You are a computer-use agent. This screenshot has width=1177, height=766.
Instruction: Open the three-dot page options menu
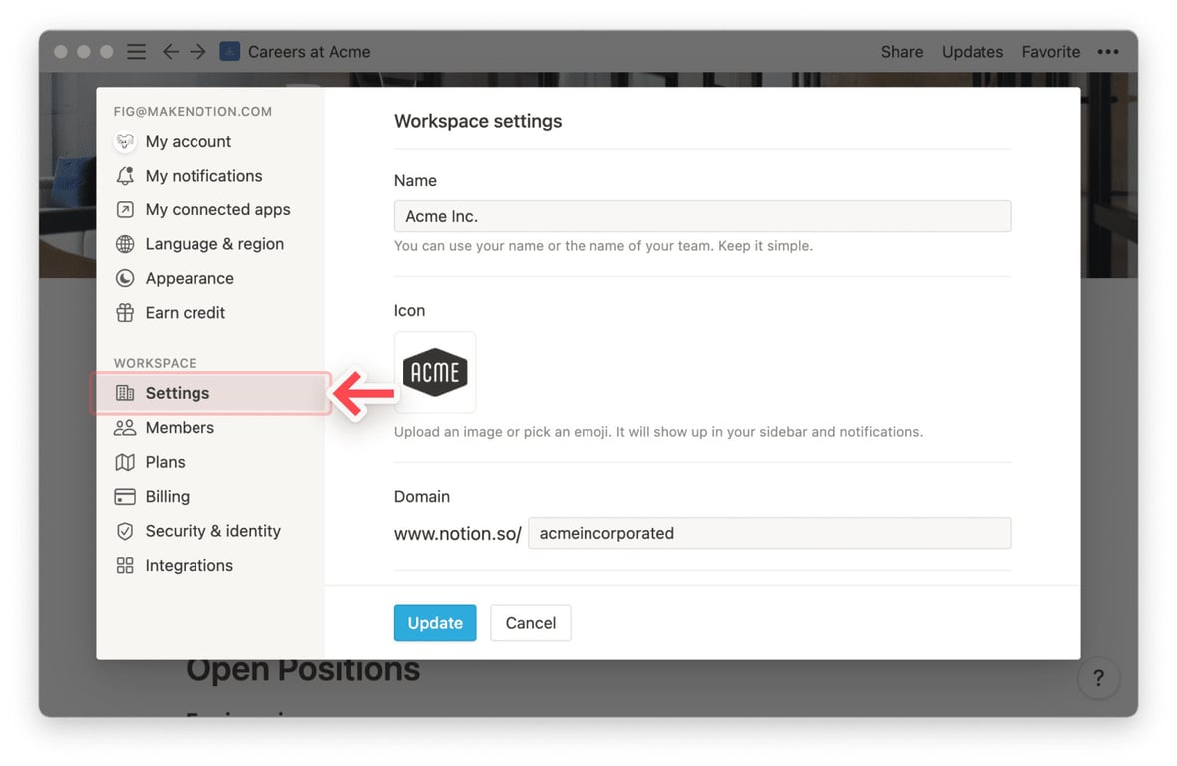(1108, 52)
